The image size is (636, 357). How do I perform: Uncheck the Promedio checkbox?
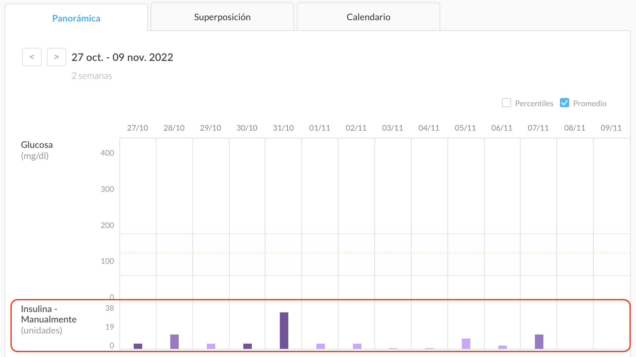565,103
